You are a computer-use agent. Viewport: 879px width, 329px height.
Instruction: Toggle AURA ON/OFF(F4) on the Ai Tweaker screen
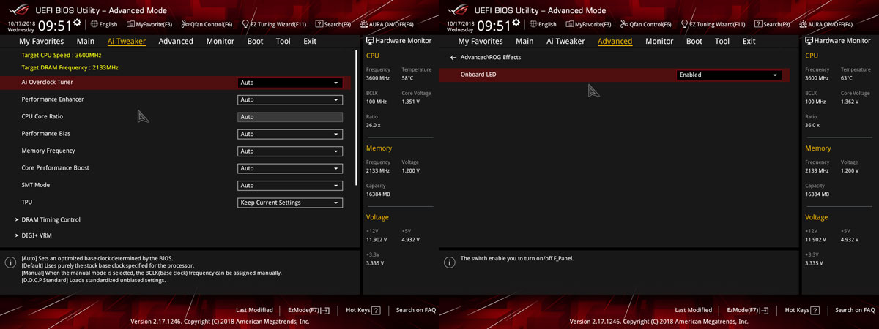(x=386, y=24)
